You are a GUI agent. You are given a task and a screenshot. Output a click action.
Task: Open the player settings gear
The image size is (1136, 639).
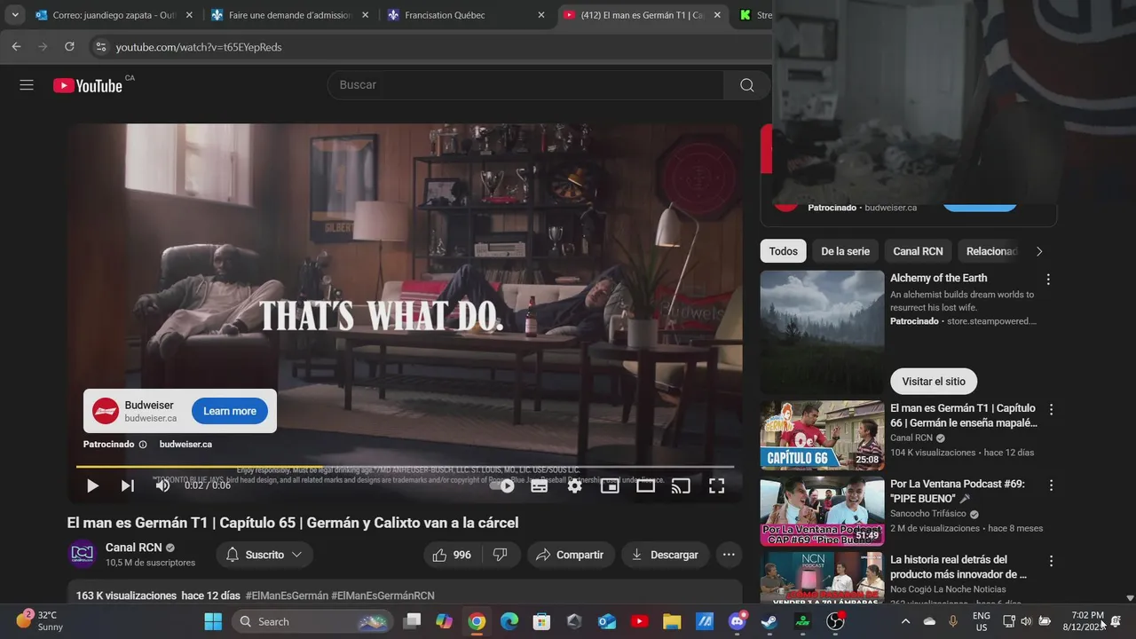[574, 485]
